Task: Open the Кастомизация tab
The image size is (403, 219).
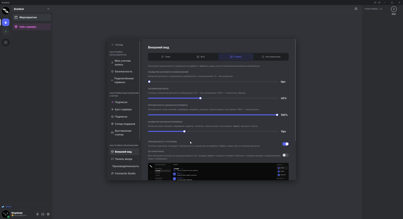Action: (x=271, y=57)
